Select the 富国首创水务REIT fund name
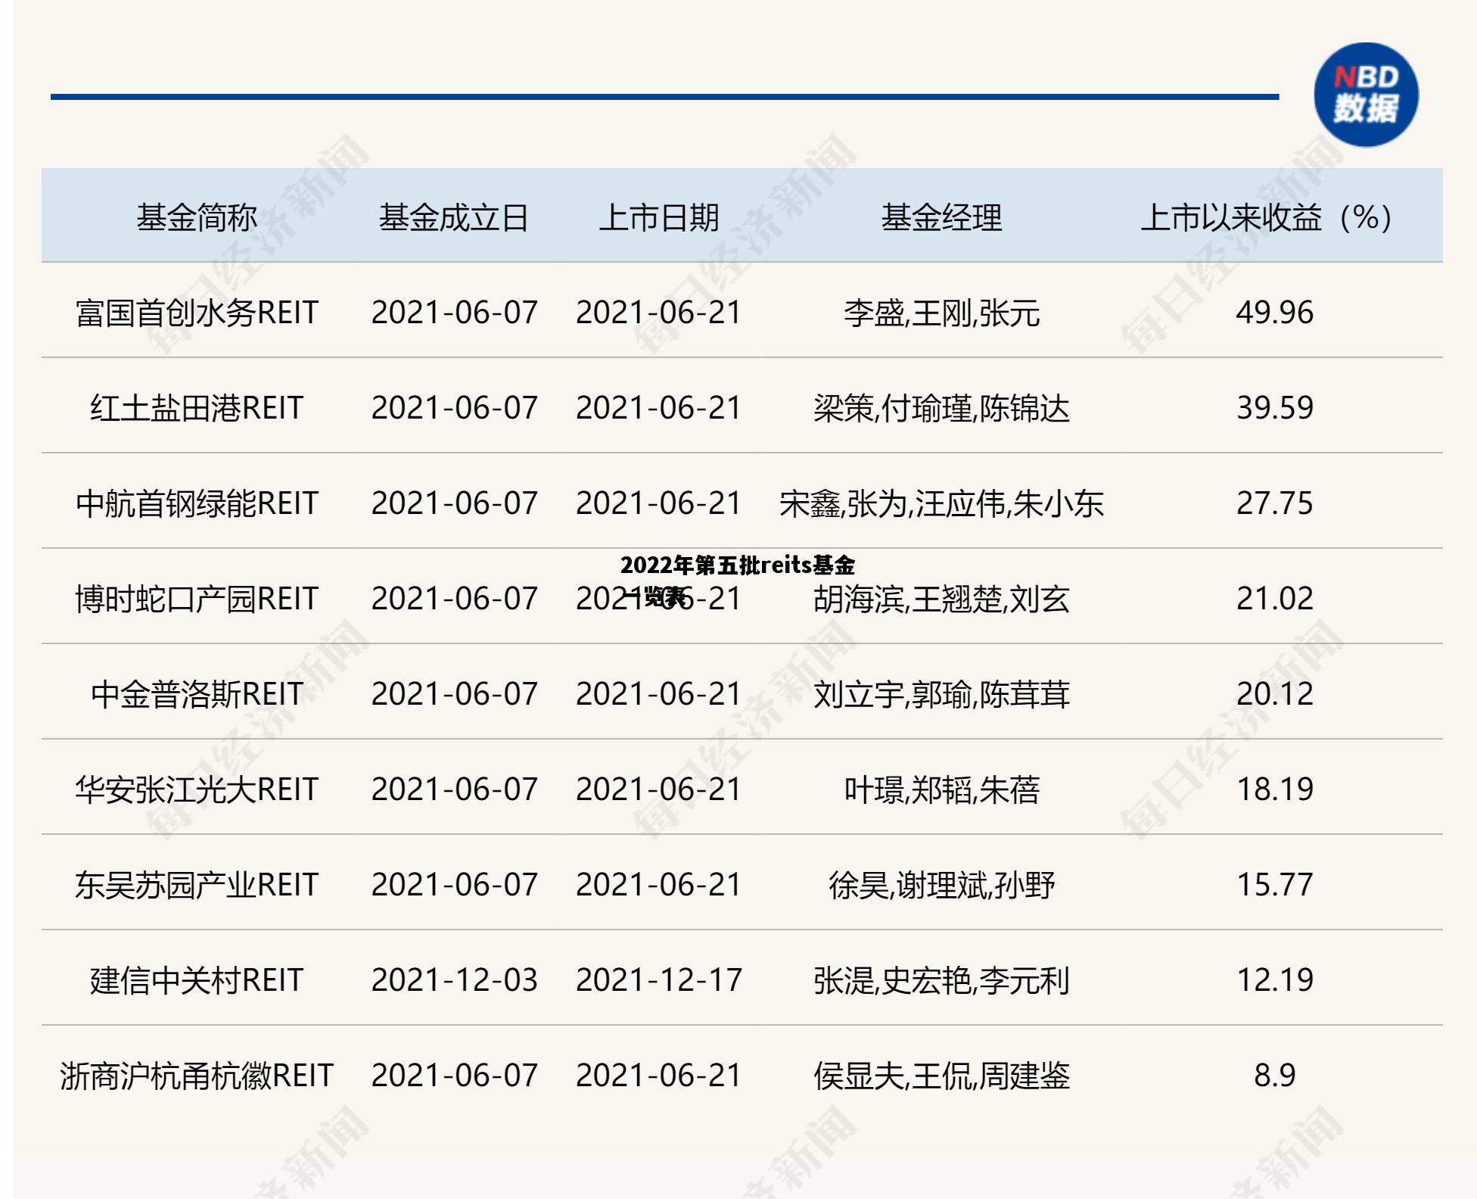The width and height of the screenshot is (1477, 1199). (197, 313)
